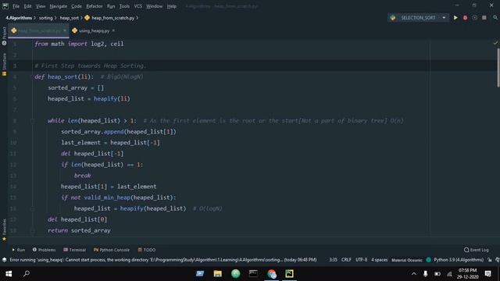This screenshot has width=500, height=281.
Task: Click the editor vertical scrollbar
Action: pyautogui.click(x=498, y=67)
